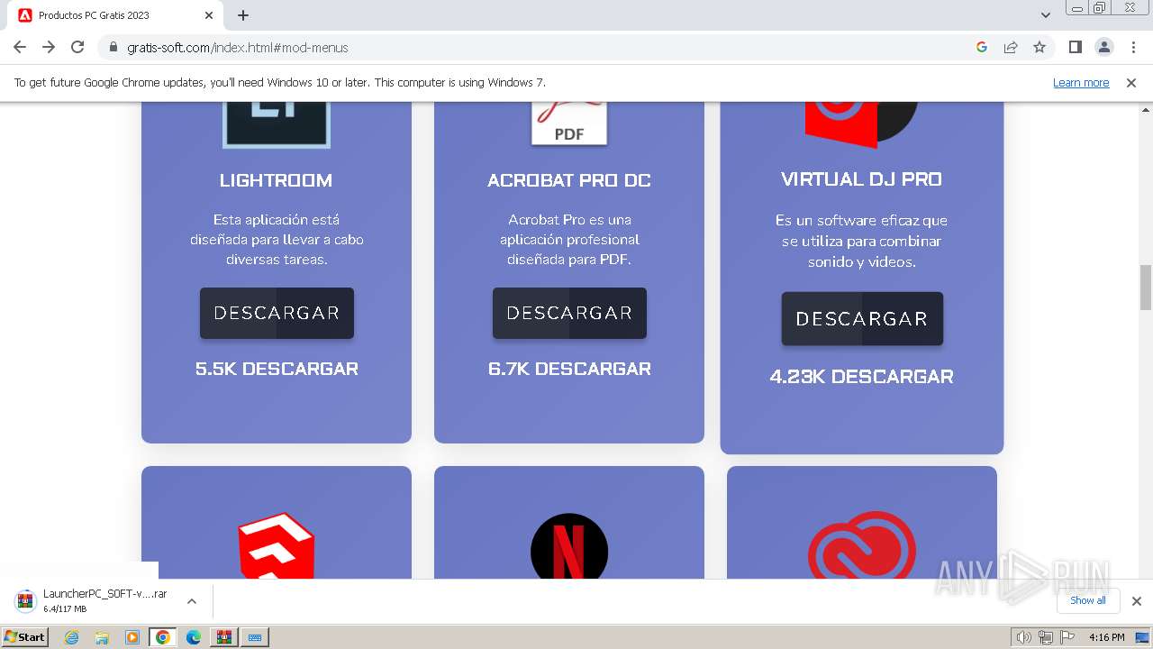The image size is (1153, 649).
Task: Close the Productos PC Gratis 2023 tab
Action: pos(209,15)
